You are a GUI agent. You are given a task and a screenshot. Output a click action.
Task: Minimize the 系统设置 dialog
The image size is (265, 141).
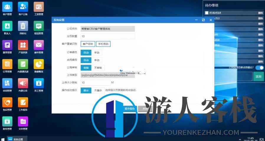[x=196, y=20]
